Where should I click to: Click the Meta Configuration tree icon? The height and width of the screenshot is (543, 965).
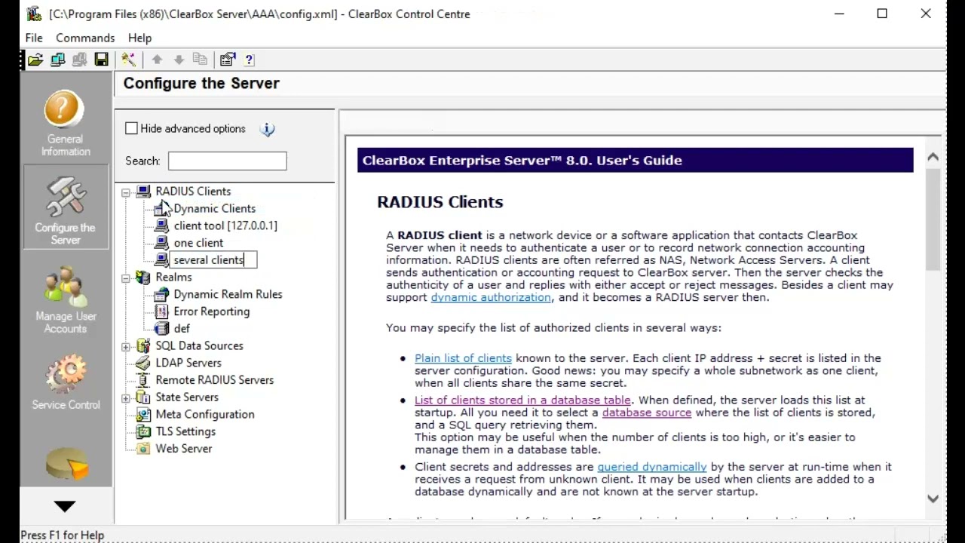click(x=142, y=414)
